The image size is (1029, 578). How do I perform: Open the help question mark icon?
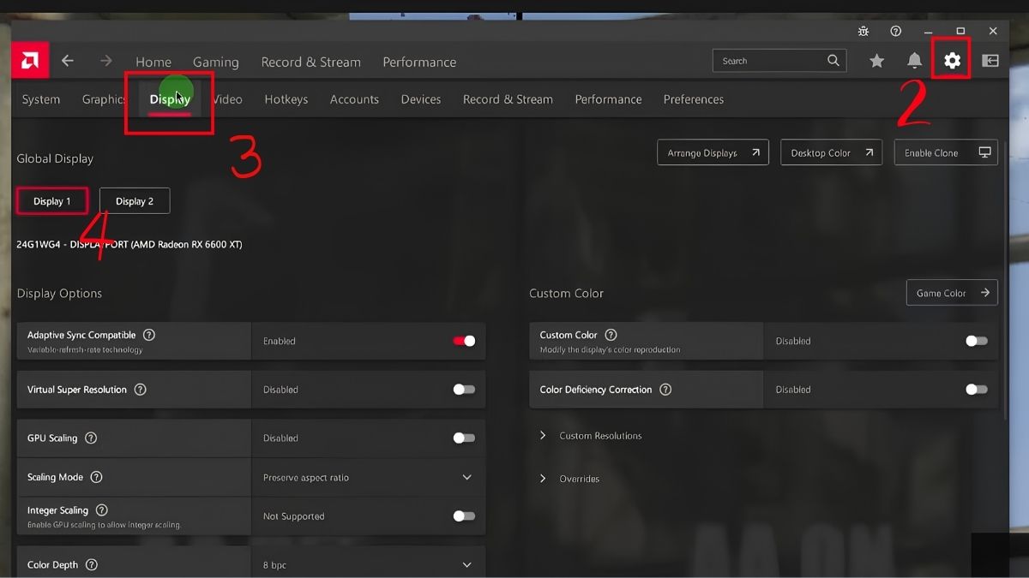tap(895, 31)
